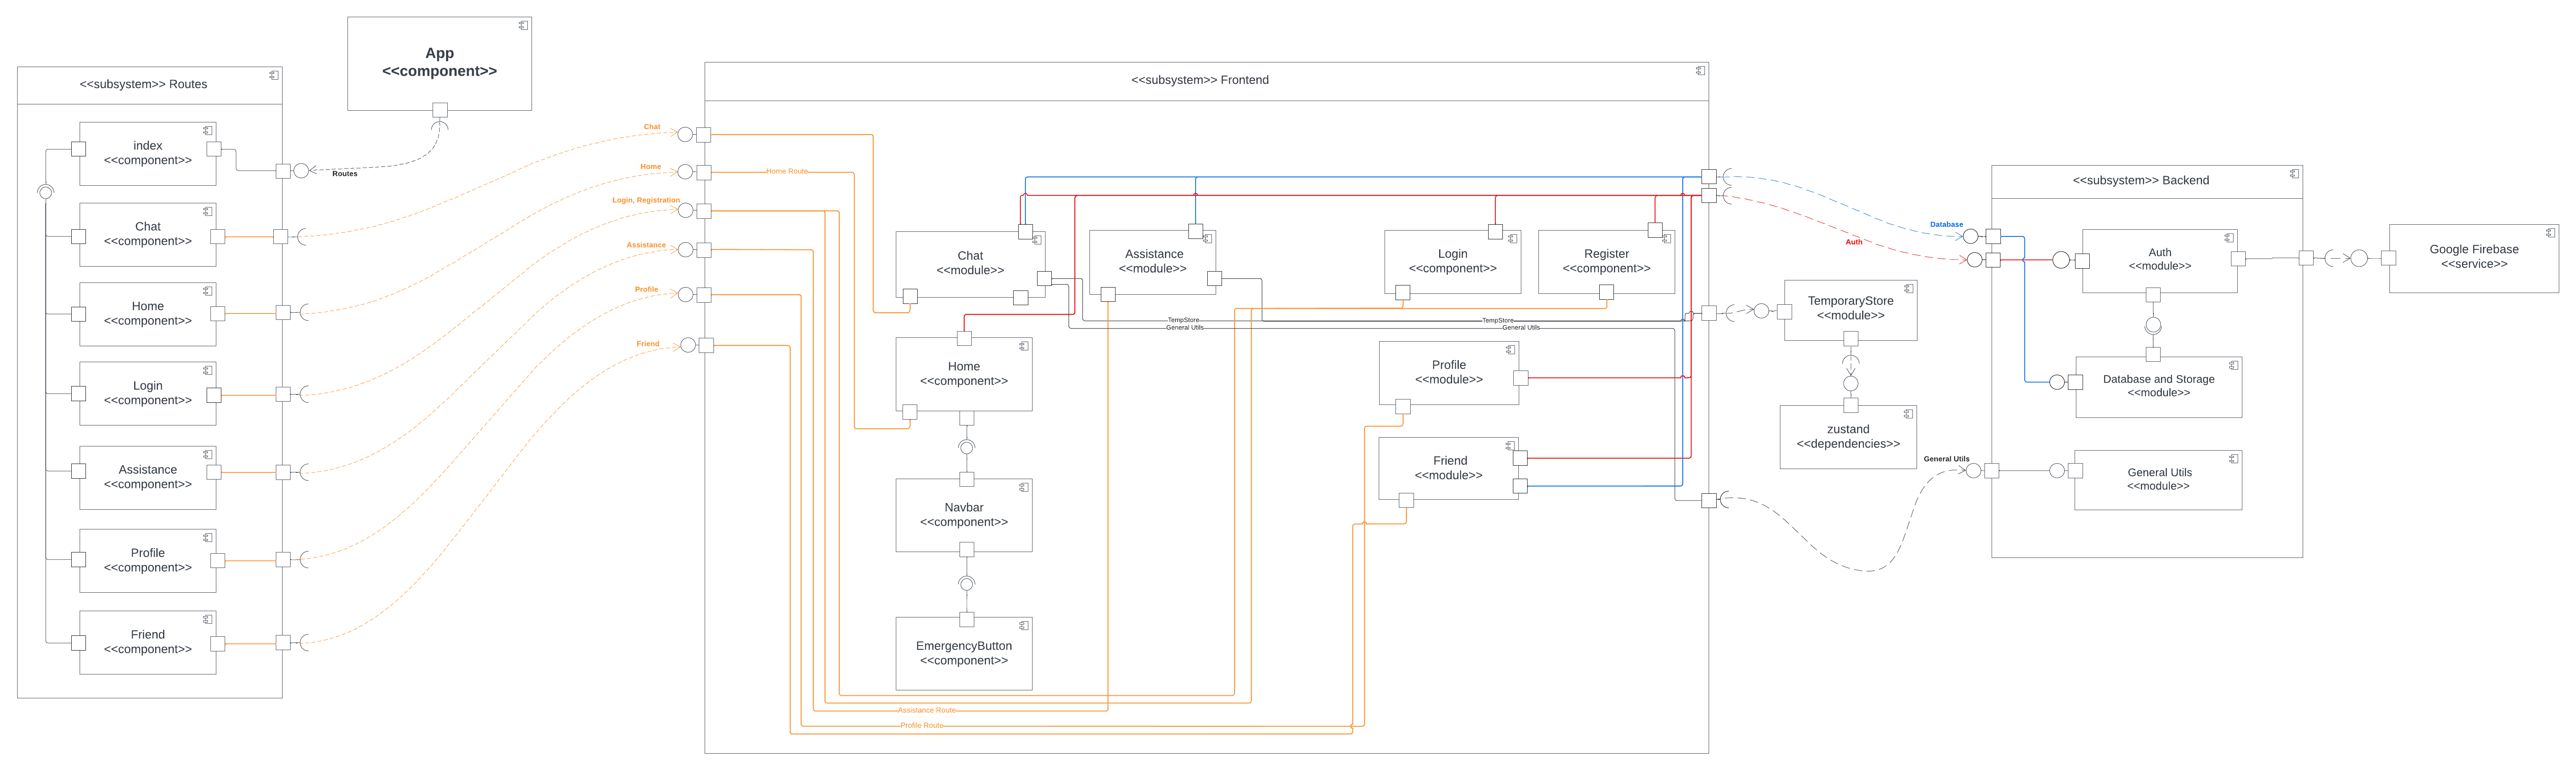Click the component icon in the Frontend subsystem header
2576x770 pixels.
pyautogui.click(x=1700, y=71)
